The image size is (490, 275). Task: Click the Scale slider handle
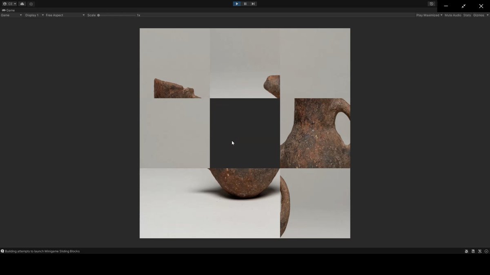tap(98, 15)
